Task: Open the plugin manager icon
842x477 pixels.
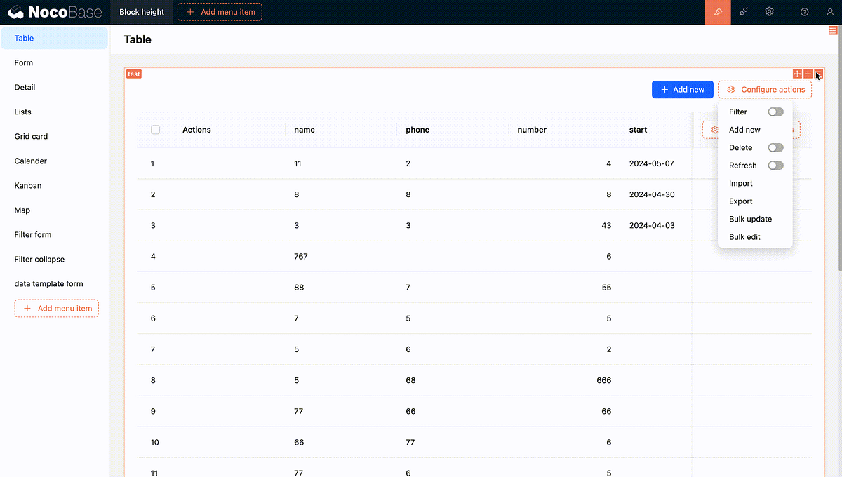Action: coord(744,12)
